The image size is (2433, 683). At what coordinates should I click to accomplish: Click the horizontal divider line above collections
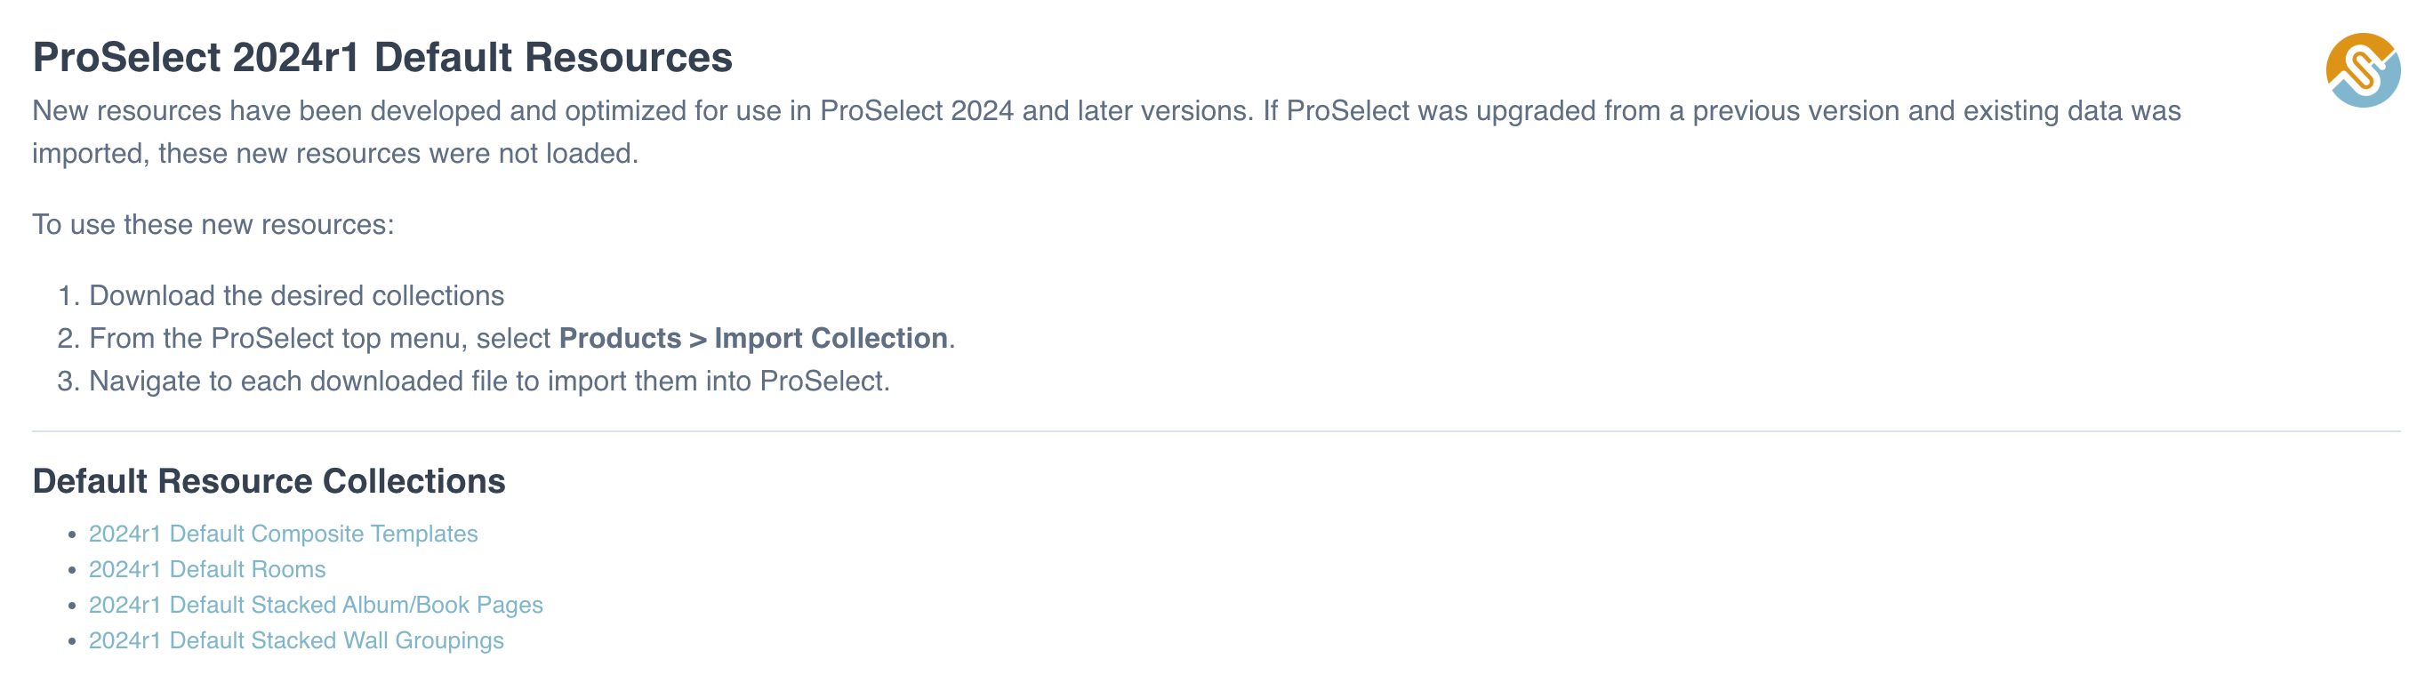(1216, 431)
